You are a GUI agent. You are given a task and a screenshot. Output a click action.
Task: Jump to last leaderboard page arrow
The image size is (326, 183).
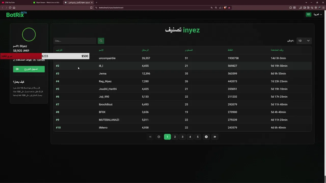coord(215,137)
